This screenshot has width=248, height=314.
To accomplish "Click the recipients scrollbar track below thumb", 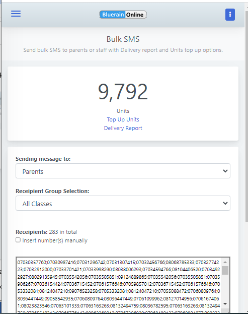I will point(225,288).
